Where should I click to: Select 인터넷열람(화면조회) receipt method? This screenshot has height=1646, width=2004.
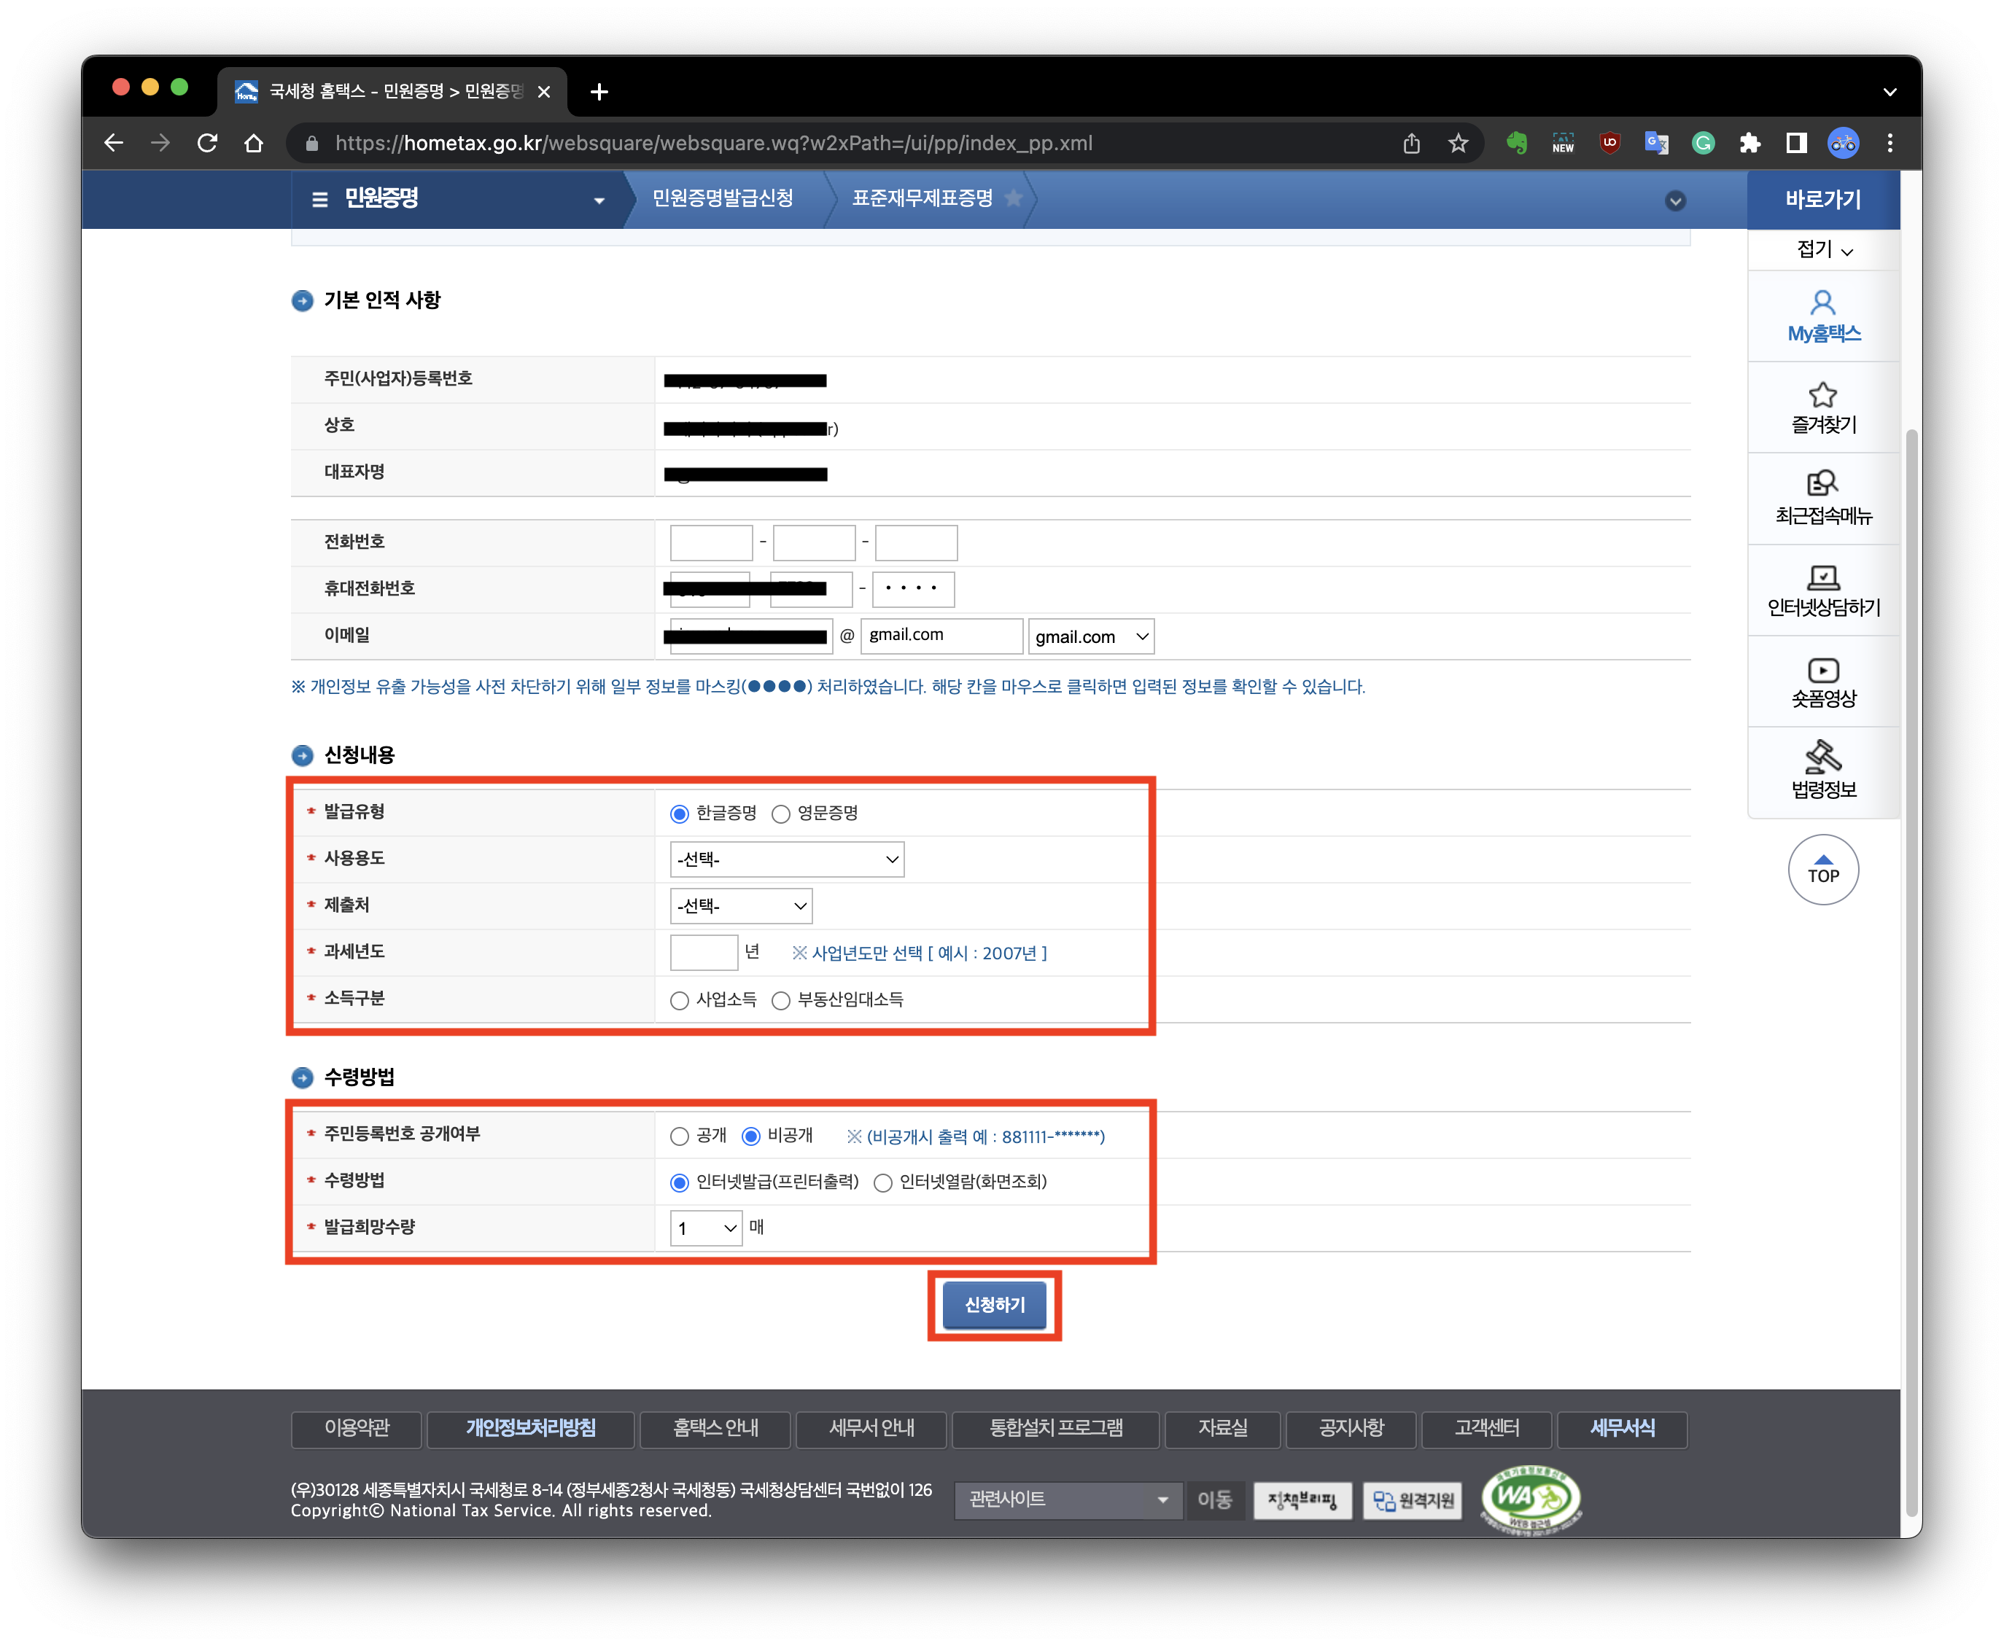[x=883, y=1182]
